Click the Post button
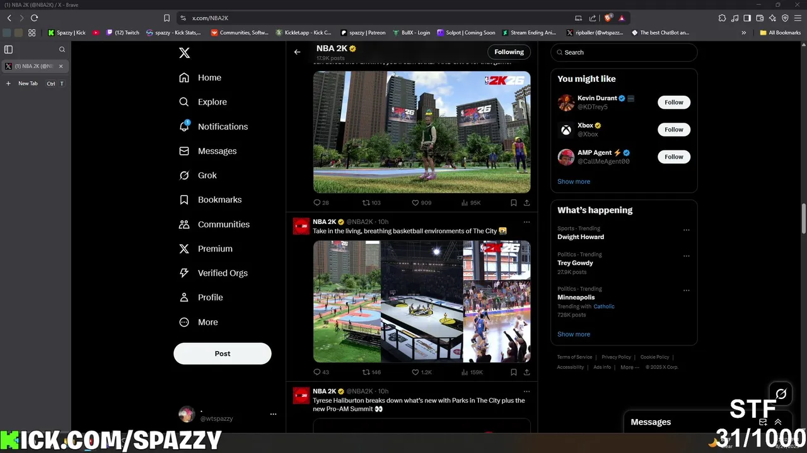 click(223, 354)
